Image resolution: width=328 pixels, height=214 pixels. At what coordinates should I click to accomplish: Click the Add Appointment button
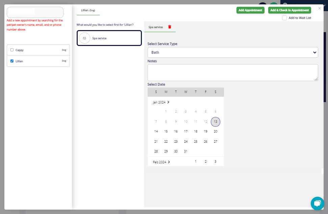[250, 10]
